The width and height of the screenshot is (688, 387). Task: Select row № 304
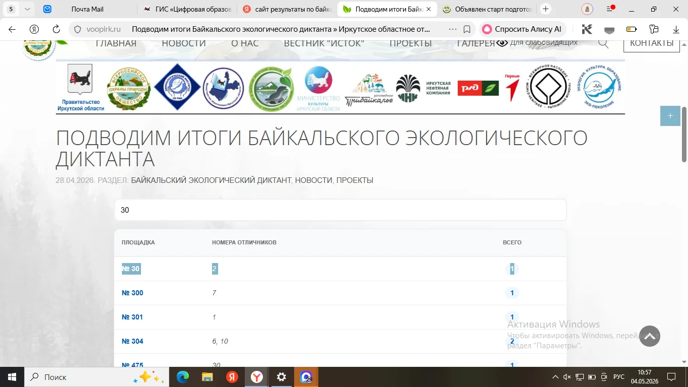point(340,342)
